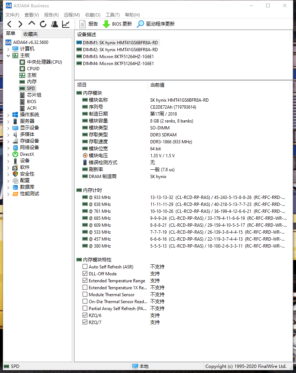Click the green BIOS 更新 arrow icon
This screenshot has height=373, width=296.
(106, 24)
